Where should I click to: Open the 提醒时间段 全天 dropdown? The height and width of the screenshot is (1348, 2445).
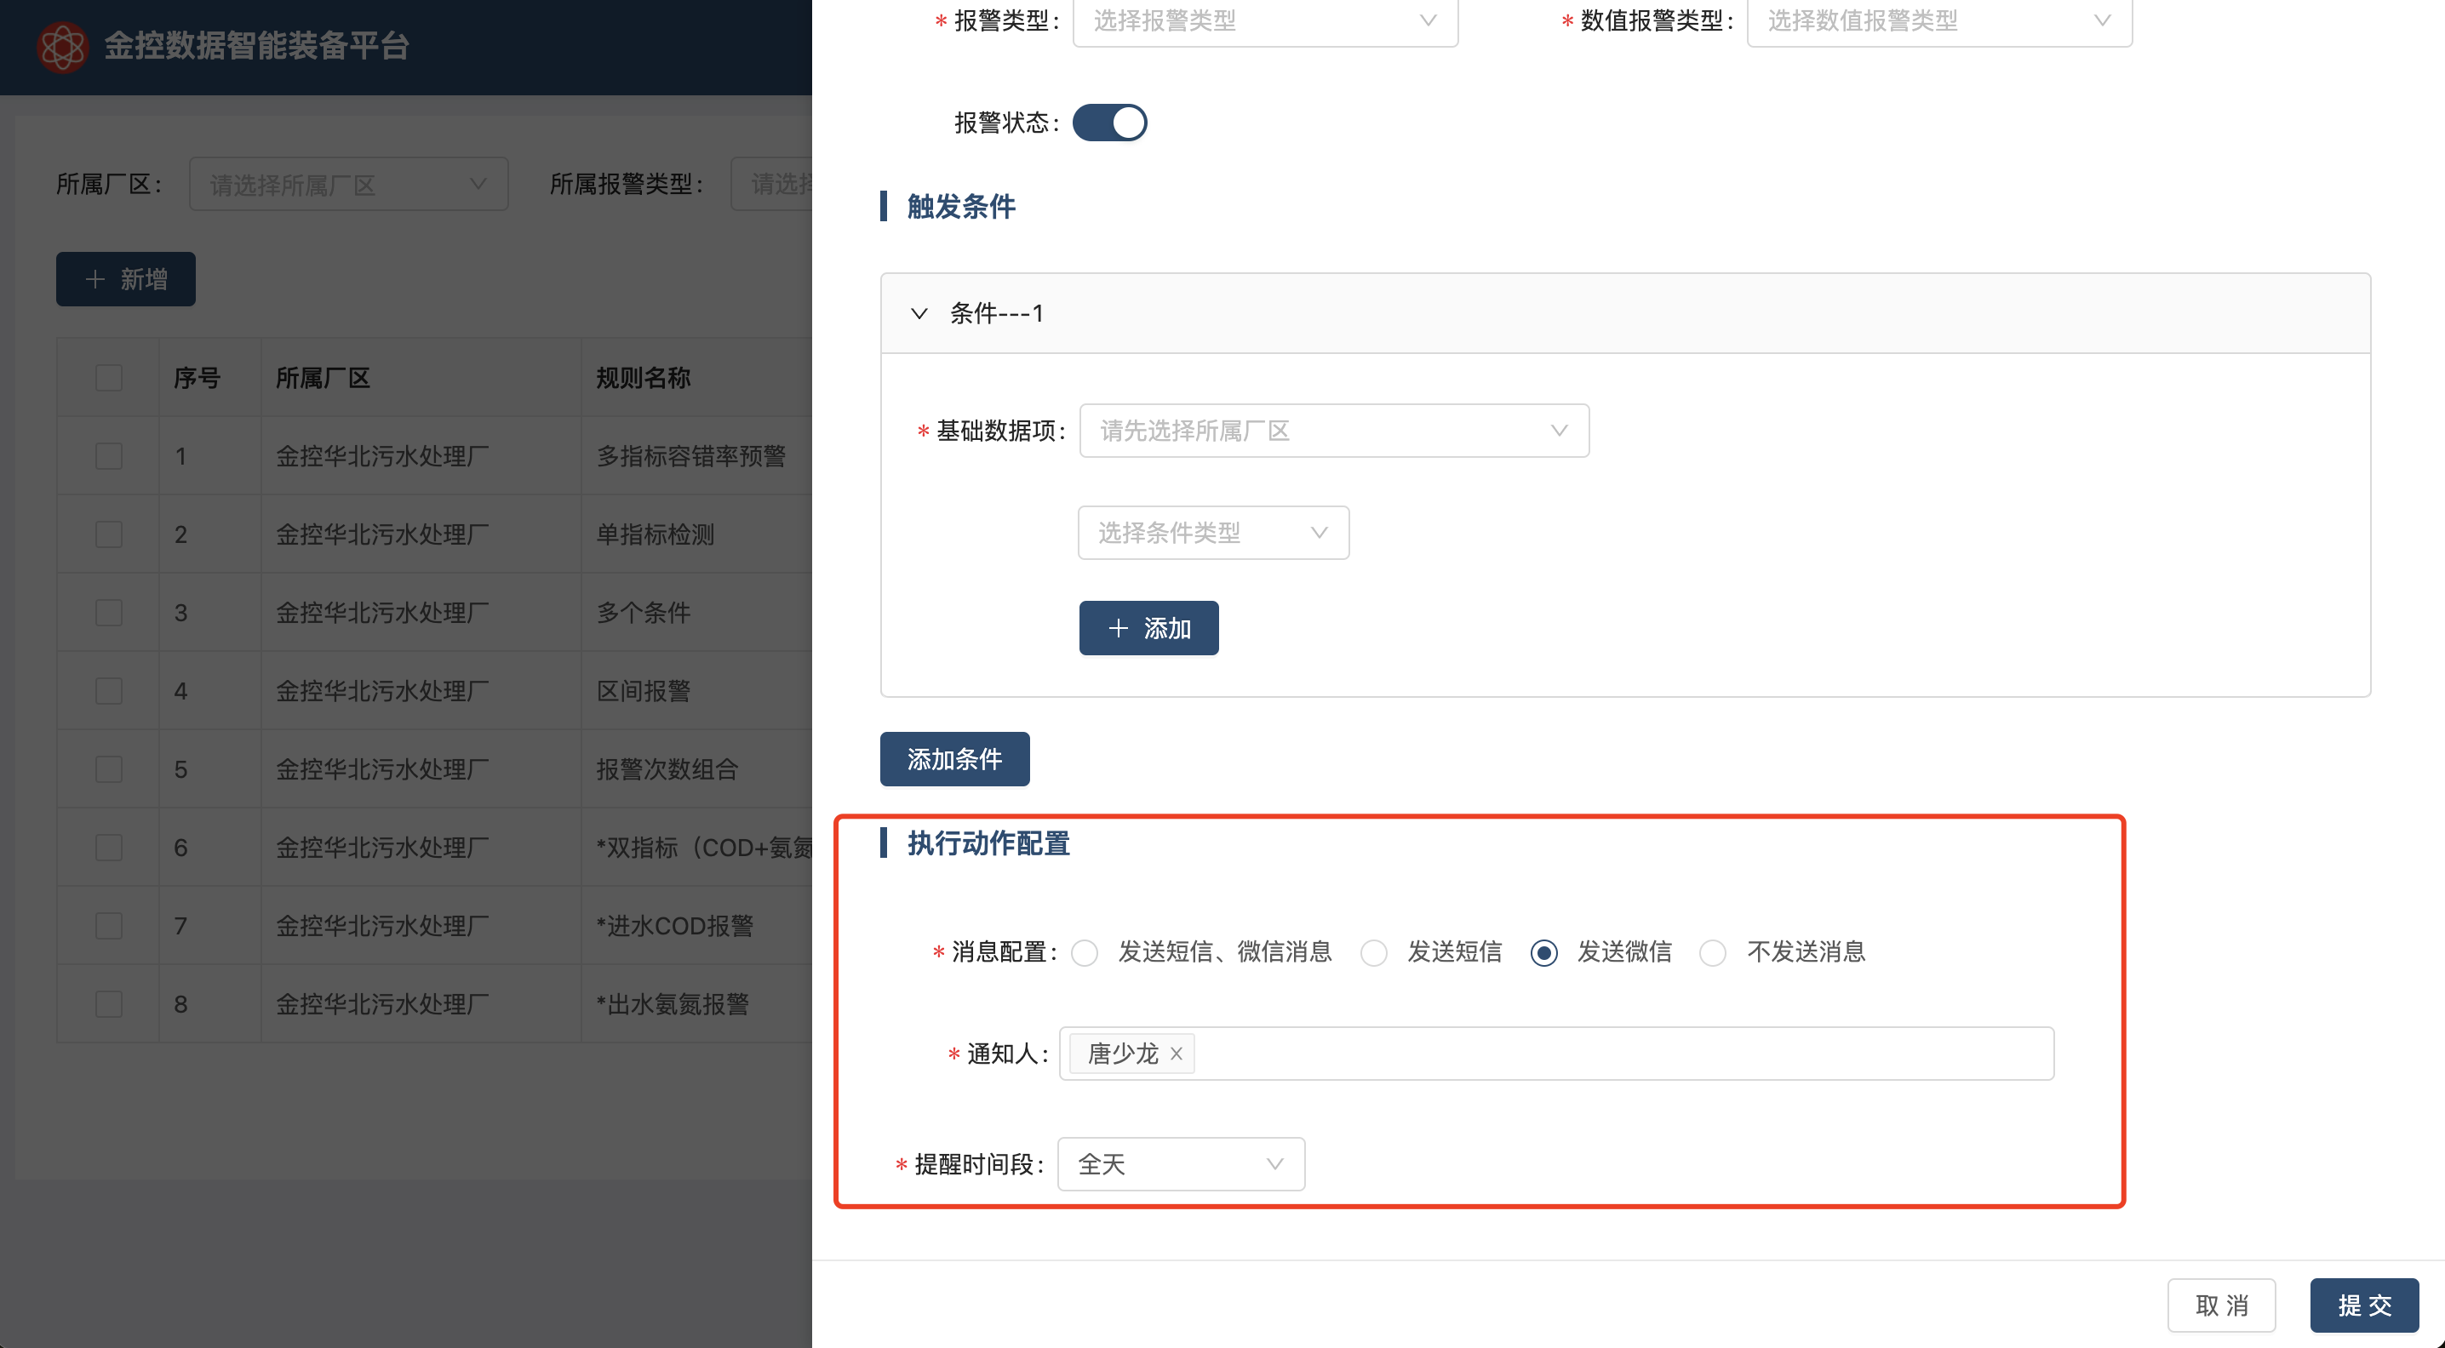click(1180, 1164)
